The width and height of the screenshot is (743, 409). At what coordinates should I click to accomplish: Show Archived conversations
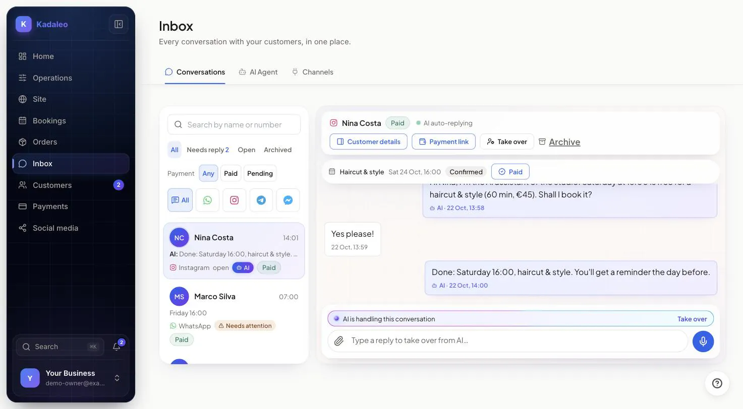(x=278, y=150)
